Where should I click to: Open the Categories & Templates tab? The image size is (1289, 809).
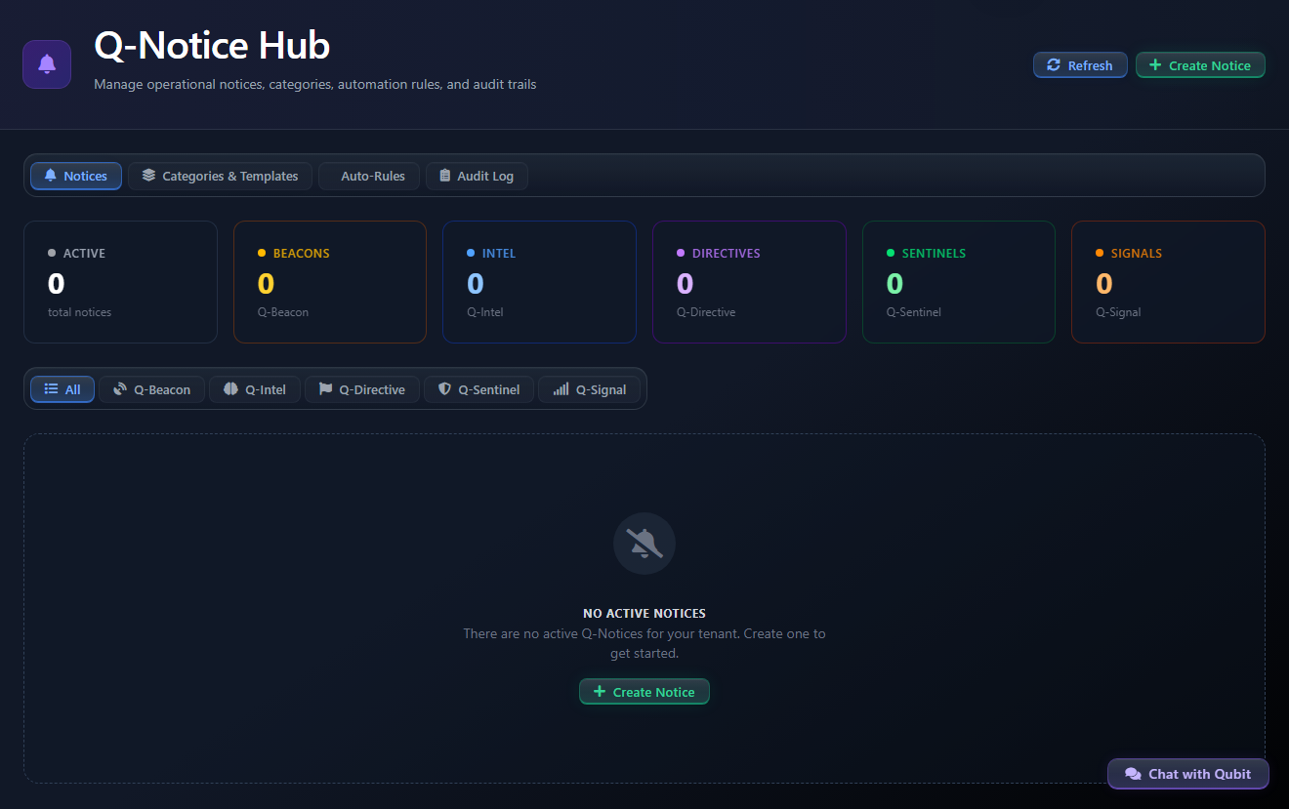(220, 176)
